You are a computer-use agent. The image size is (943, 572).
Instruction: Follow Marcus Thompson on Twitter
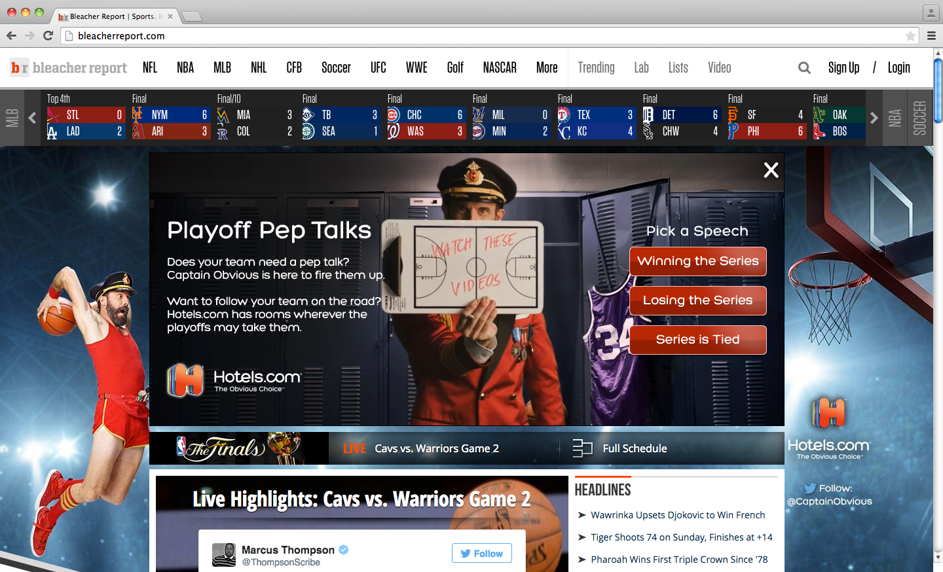pyautogui.click(x=482, y=553)
